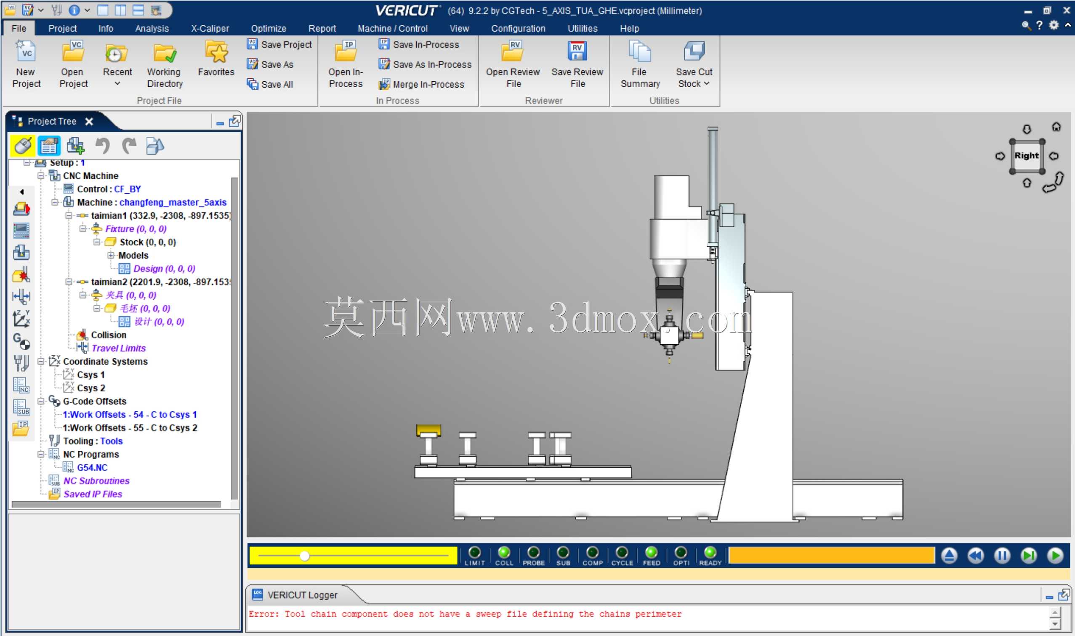Screen dimensions: 1075x636
Task: Collapse the G-Code Offsets node
Action: click(x=41, y=401)
